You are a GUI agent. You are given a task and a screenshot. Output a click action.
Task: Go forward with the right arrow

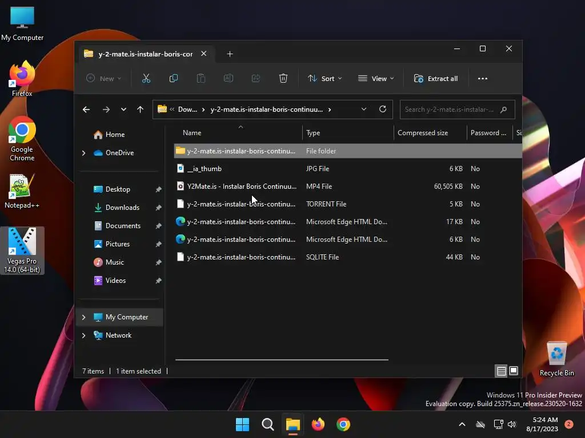(106, 109)
